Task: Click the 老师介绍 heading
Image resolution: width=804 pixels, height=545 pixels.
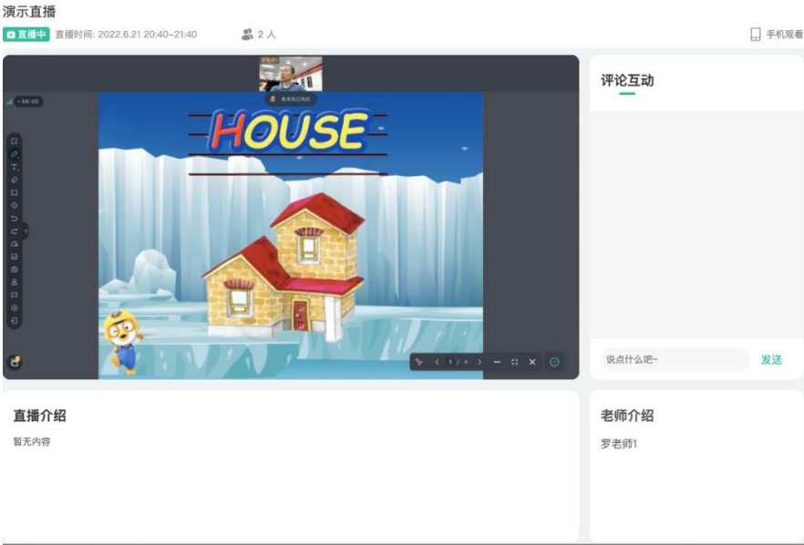Action: coord(627,416)
